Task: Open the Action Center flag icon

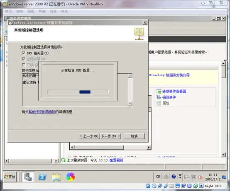Action: (x=186, y=177)
